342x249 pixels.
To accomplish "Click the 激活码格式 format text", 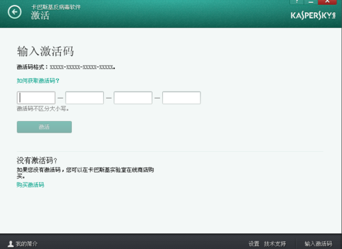I will [x=66, y=67].
